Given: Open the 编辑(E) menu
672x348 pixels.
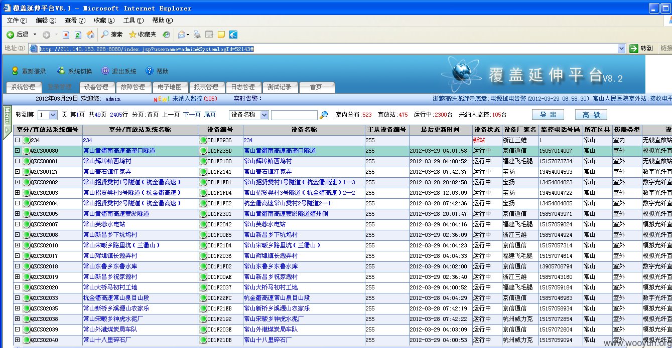Looking at the screenshot, I should click(46, 21).
